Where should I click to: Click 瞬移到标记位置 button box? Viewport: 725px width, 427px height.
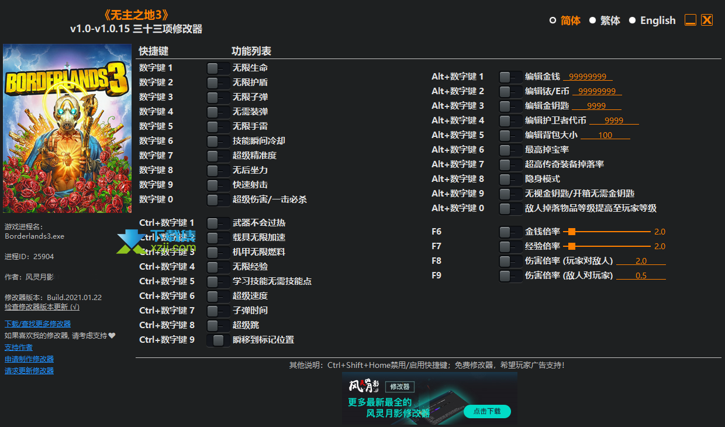tap(218, 340)
